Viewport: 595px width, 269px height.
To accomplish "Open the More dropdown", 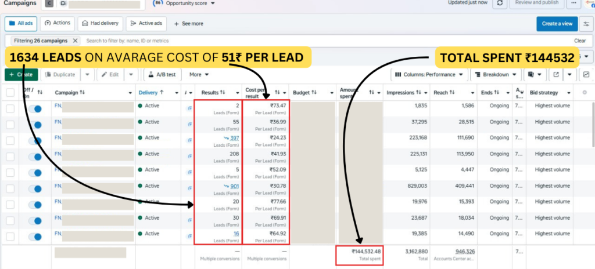I will [199, 75].
